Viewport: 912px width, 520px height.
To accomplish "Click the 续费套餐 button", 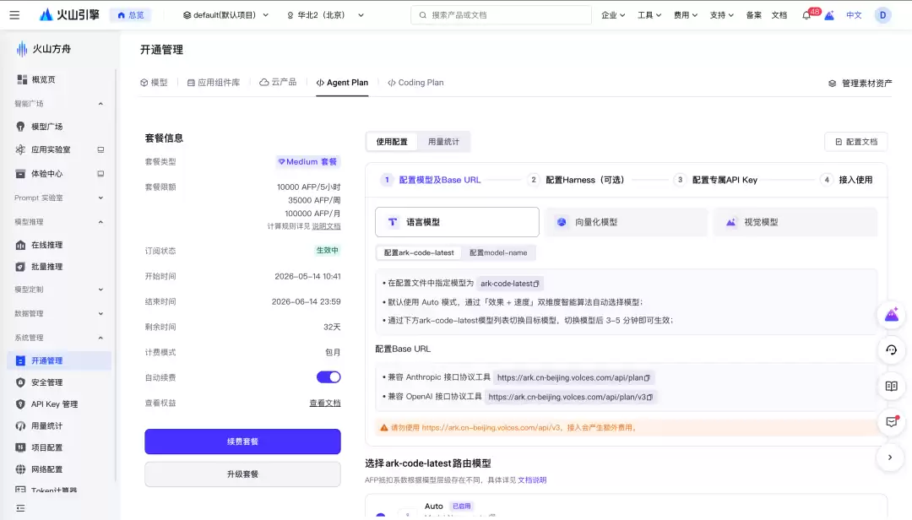I will point(242,441).
